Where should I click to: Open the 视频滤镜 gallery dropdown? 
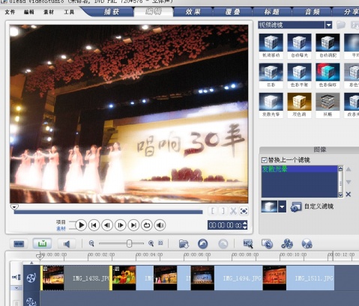[329, 25]
